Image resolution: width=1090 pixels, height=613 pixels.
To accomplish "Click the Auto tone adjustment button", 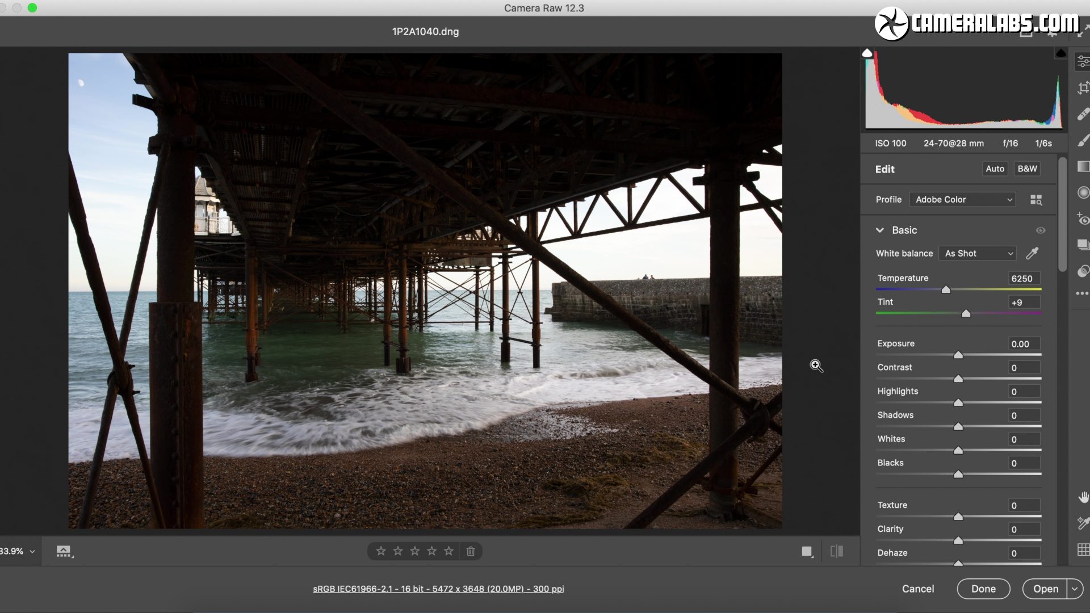I will [x=994, y=169].
